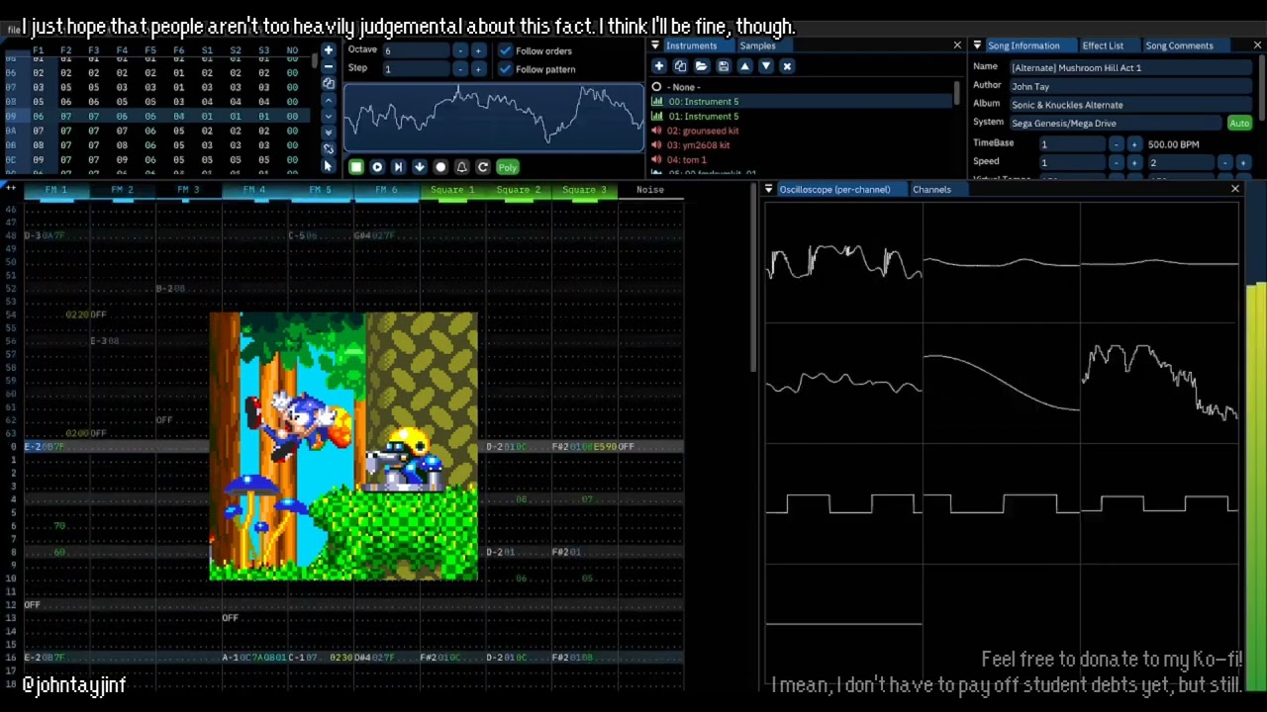1267x712 pixels.
Task: Click the Noise channel header
Action: coord(650,190)
